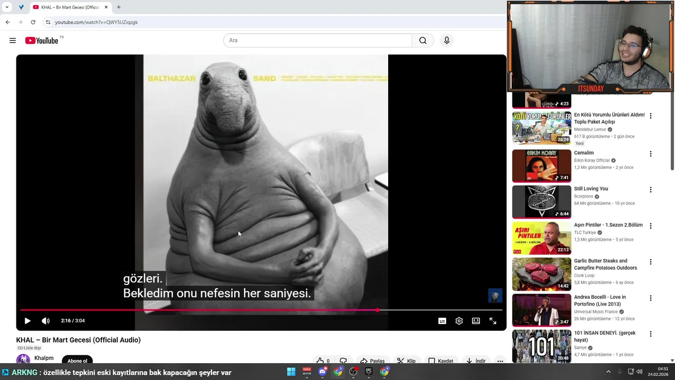
Task: Click the channel watermark in the video corner
Action: [495, 296]
